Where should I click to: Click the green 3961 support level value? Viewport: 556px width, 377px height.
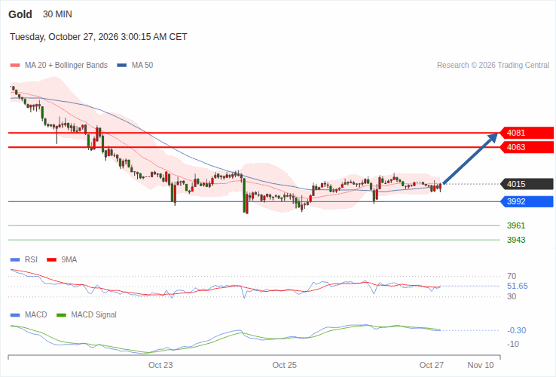click(x=516, y=225)
